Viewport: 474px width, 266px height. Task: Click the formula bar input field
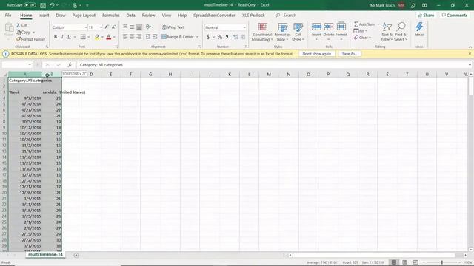(x=272, y=65)
